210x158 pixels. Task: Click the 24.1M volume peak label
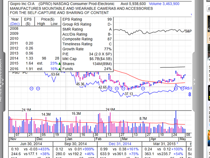click(x=26, y=110)
